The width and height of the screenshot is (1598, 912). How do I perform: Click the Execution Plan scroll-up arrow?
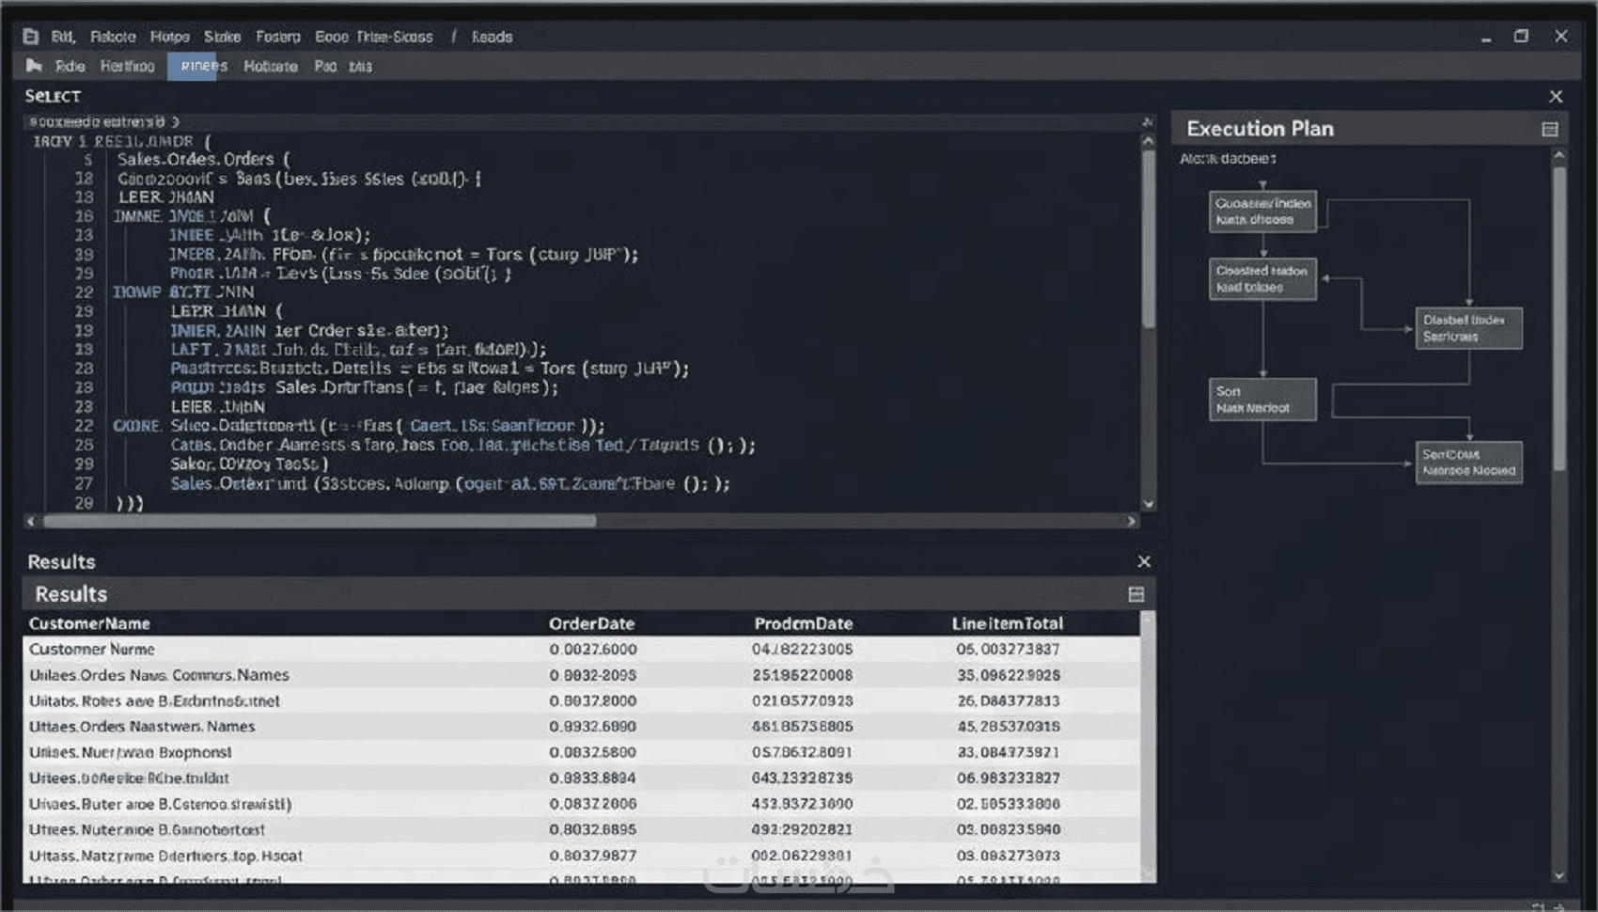tap(1559, 155)
